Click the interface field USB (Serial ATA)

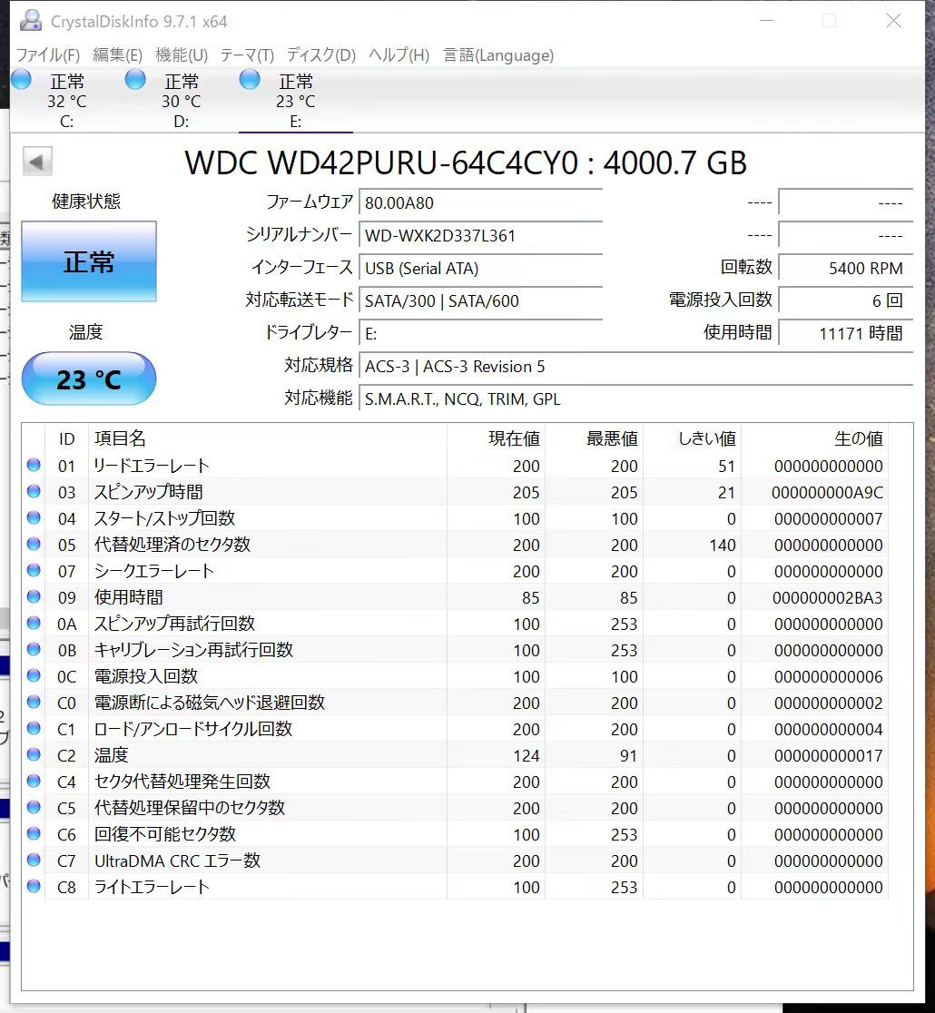click(481, 268)
